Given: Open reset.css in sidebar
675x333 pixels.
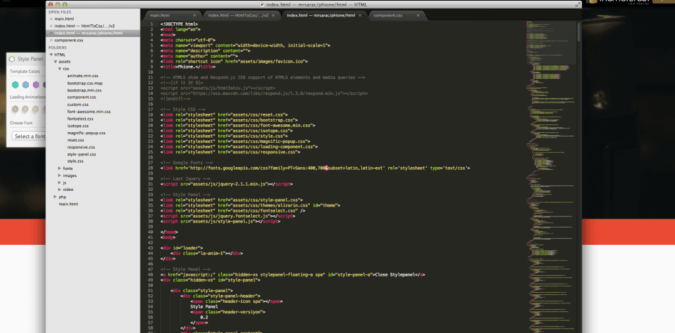Looking at the screenshot, I should pyautogui.click(x=75, y=140).
